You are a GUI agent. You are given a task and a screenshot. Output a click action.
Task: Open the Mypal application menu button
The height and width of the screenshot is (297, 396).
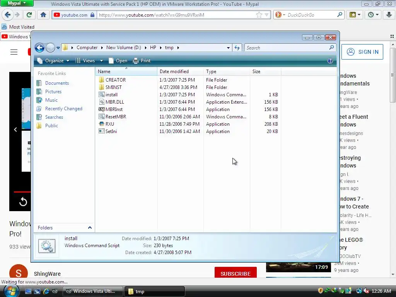17,3
